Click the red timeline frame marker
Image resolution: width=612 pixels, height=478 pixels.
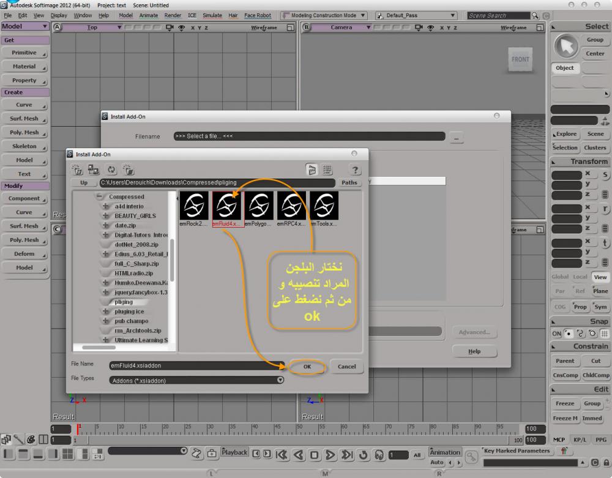[78, 429]
